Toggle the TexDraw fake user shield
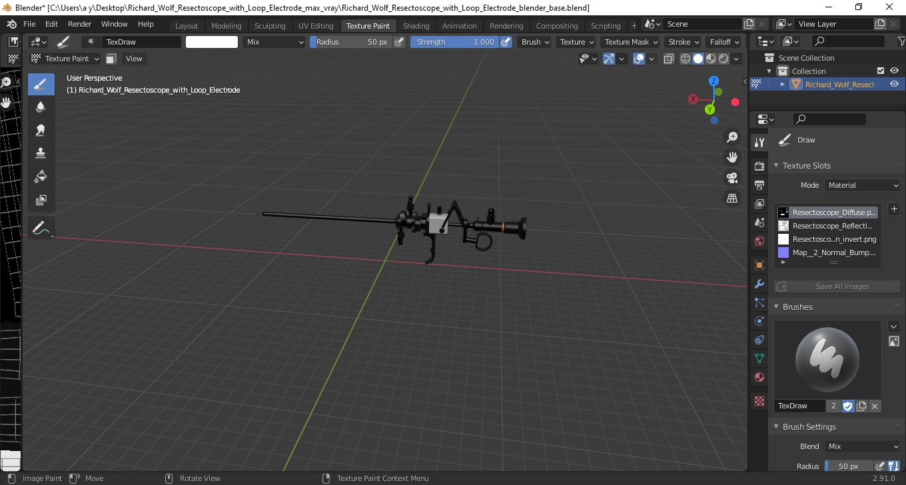Screen dimensions: 906x485 click(848, 406)
